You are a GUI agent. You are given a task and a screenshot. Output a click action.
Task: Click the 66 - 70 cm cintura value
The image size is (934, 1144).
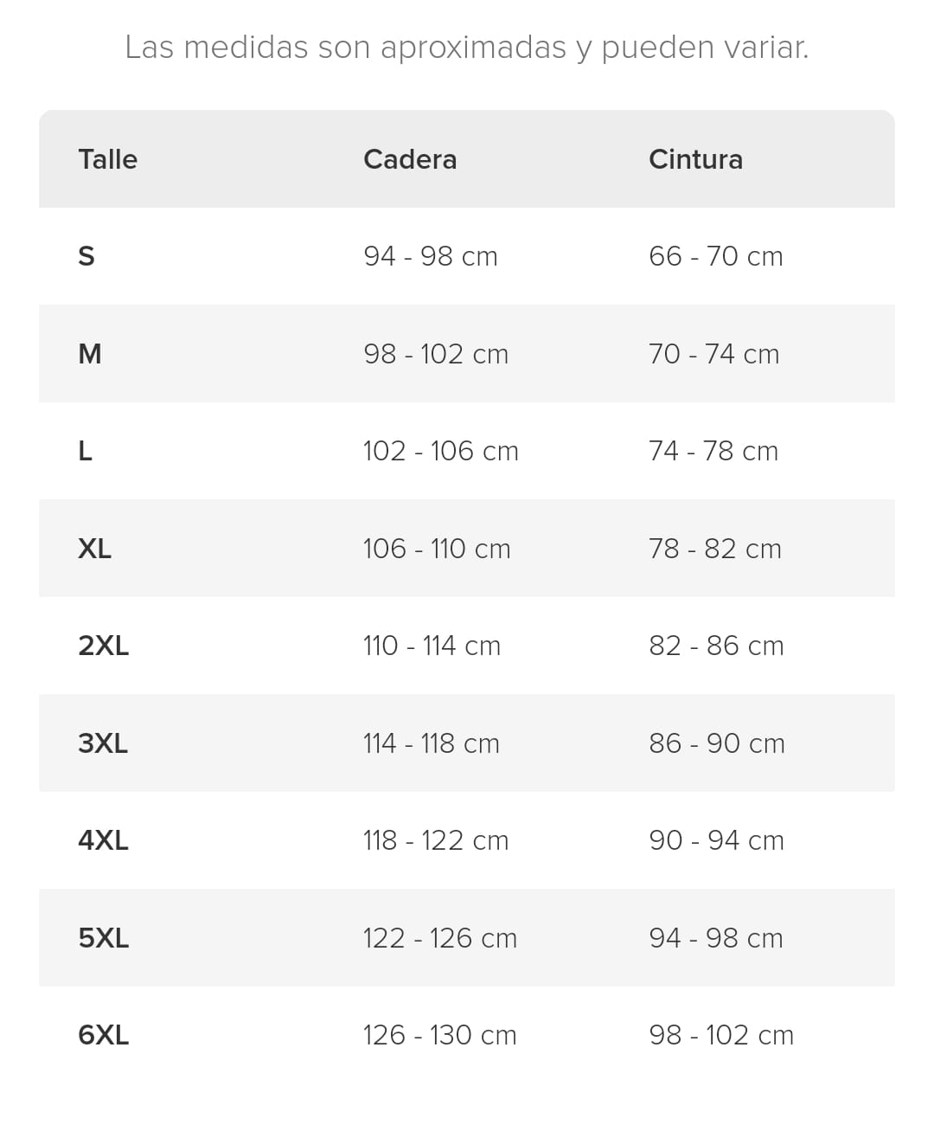pos(716,256)
